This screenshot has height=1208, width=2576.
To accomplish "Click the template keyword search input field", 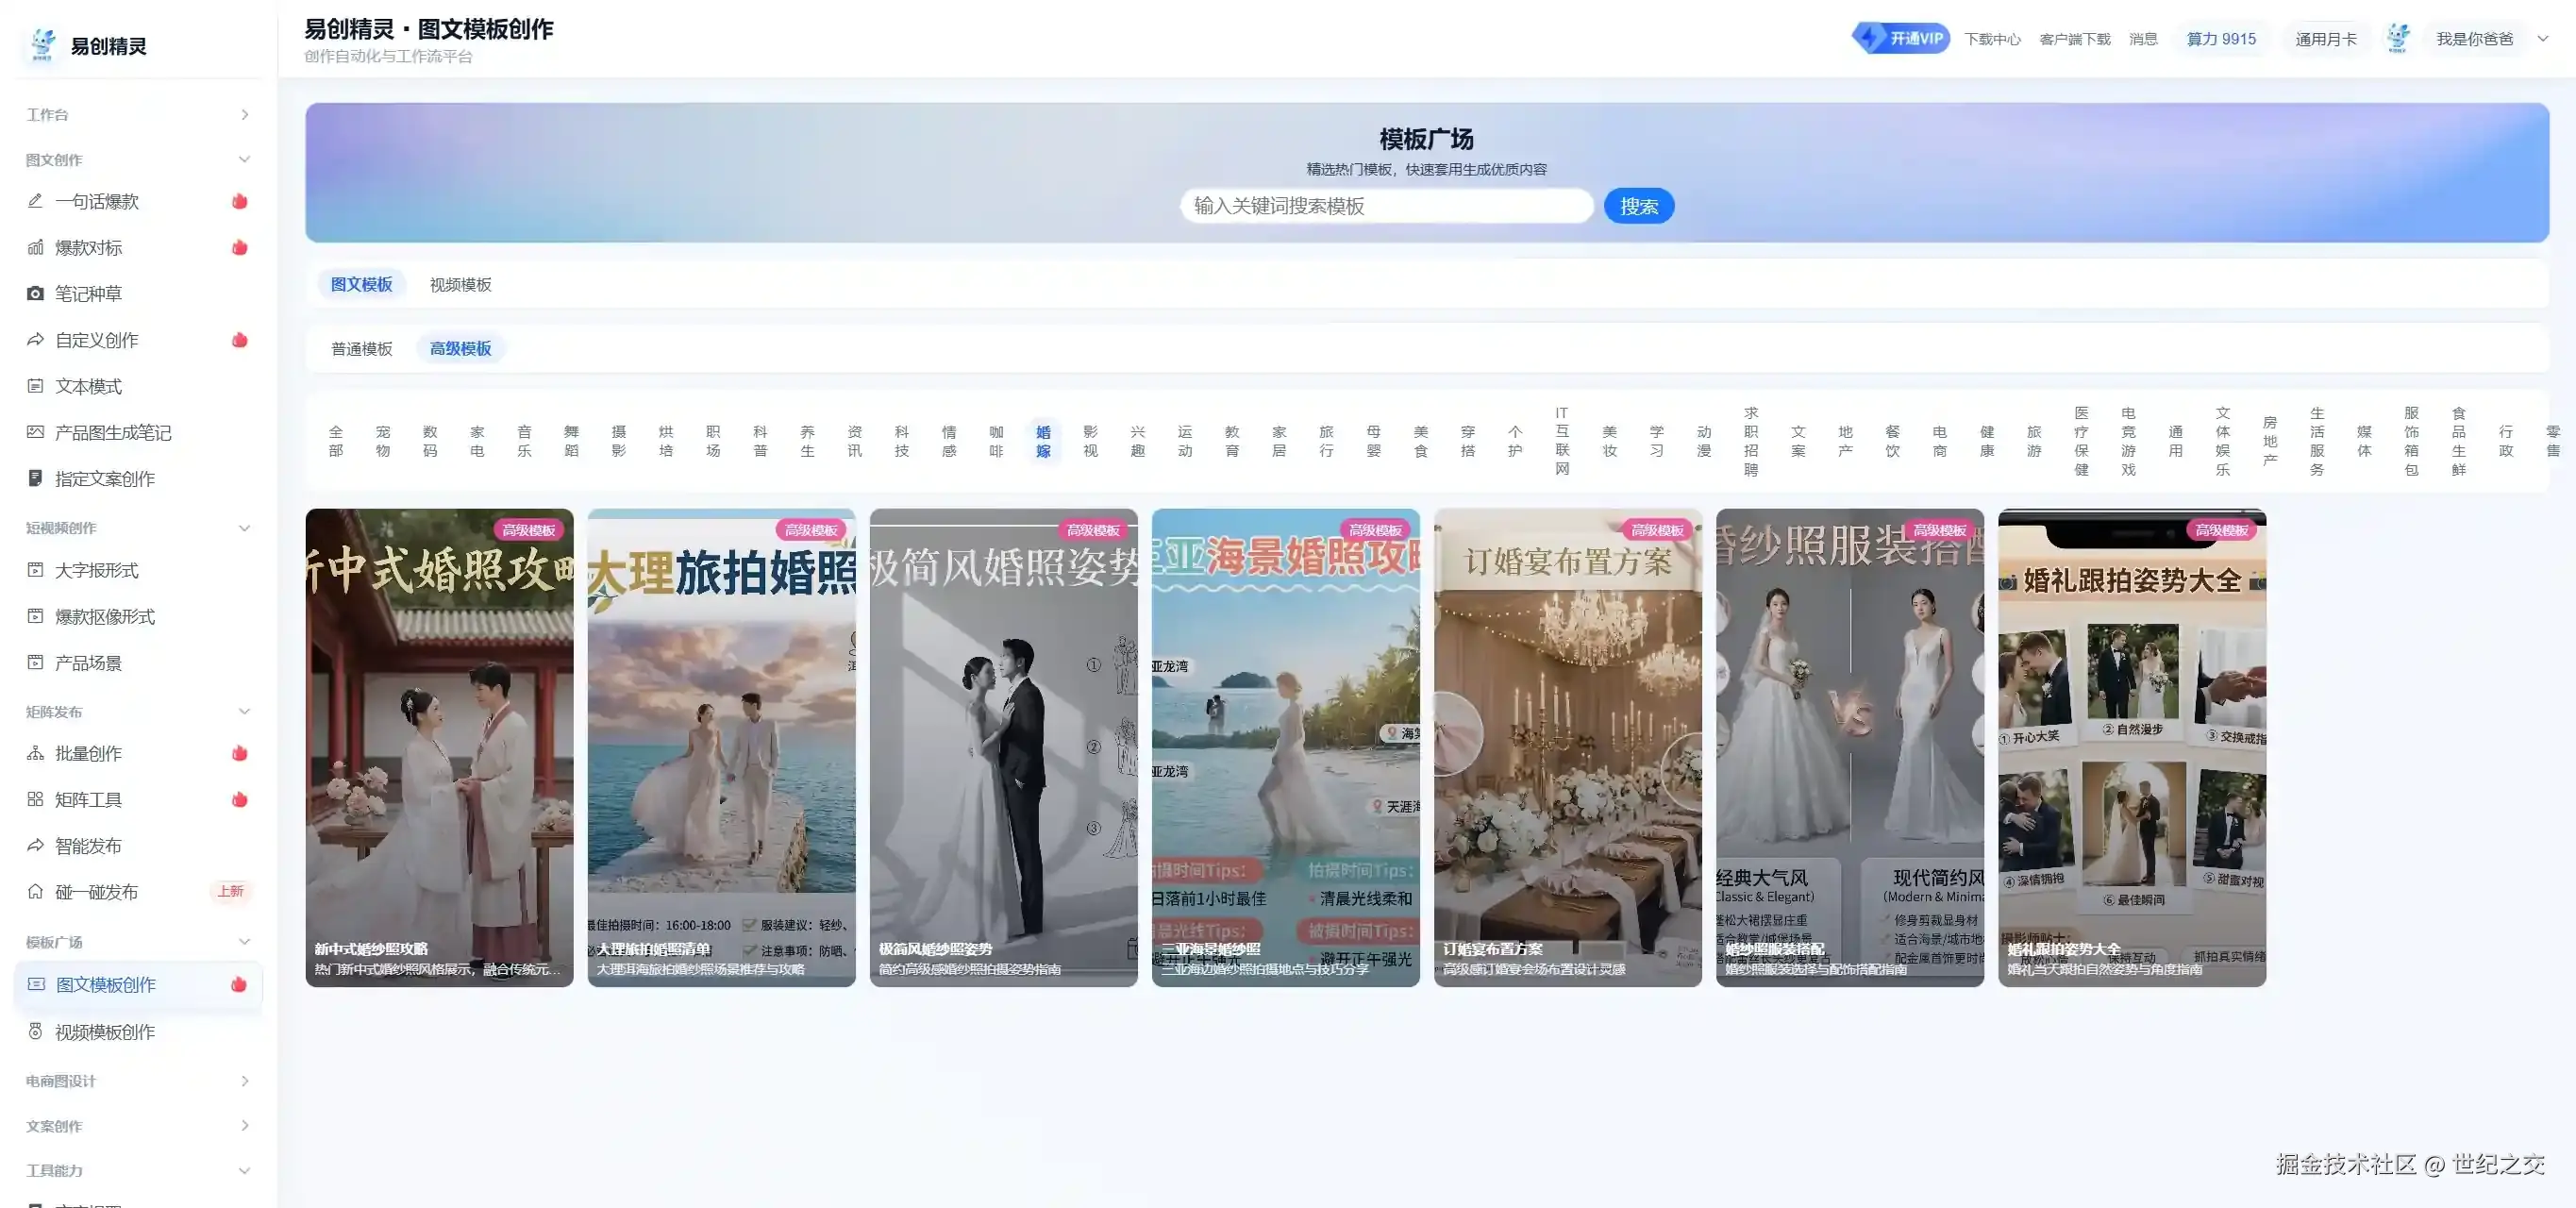I will [x=1386, y=206].
